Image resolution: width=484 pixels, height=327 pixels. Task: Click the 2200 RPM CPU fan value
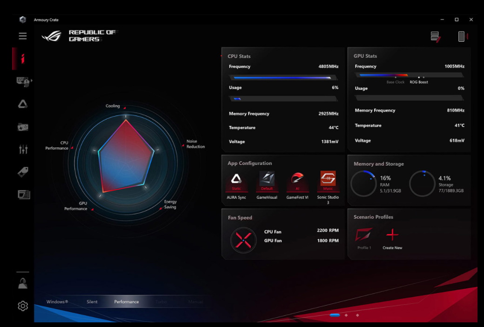pyautogui.click(x=328, y=230)
